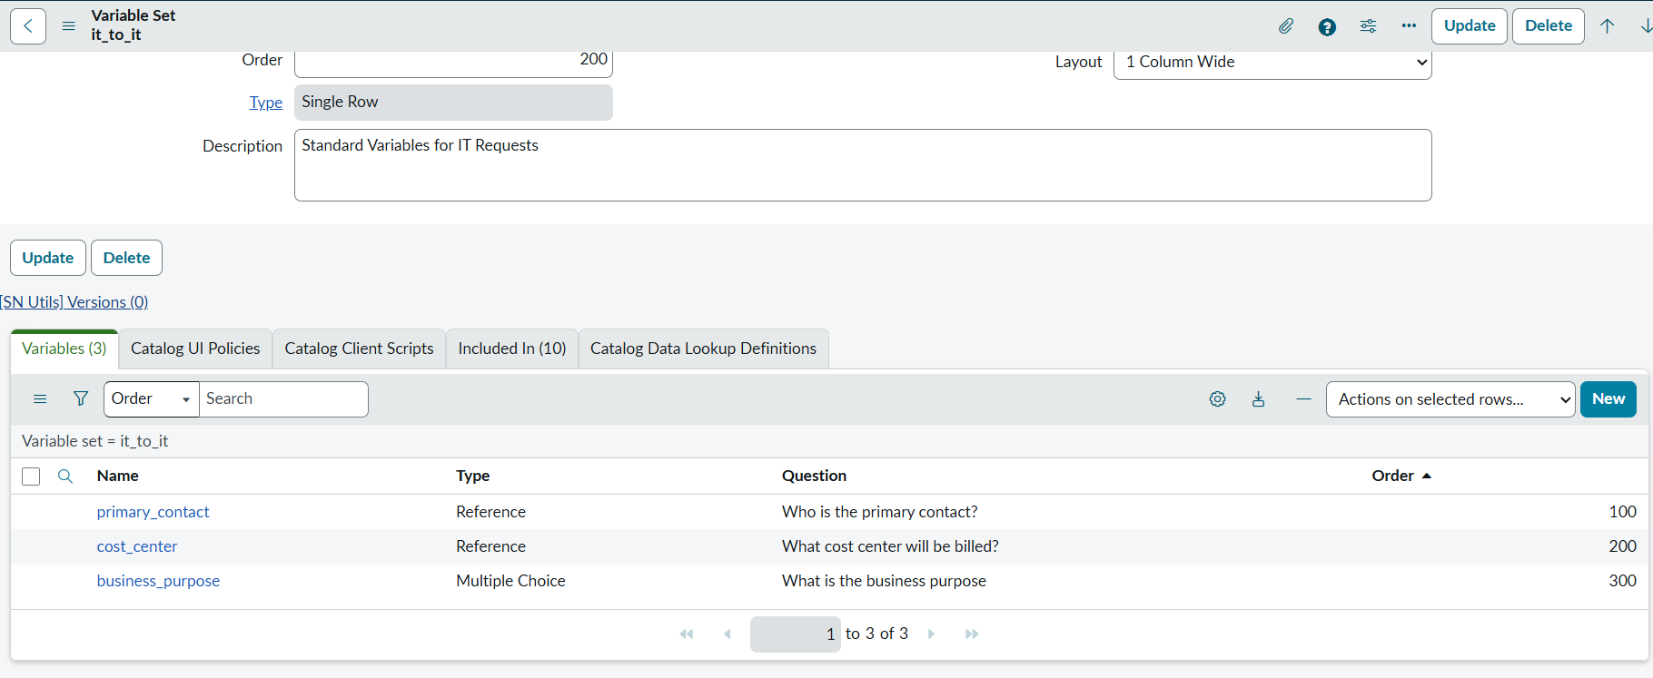The image size is (1653, 678).
Task: Click the list export download icon
Action: click(x=1258, y=399)
